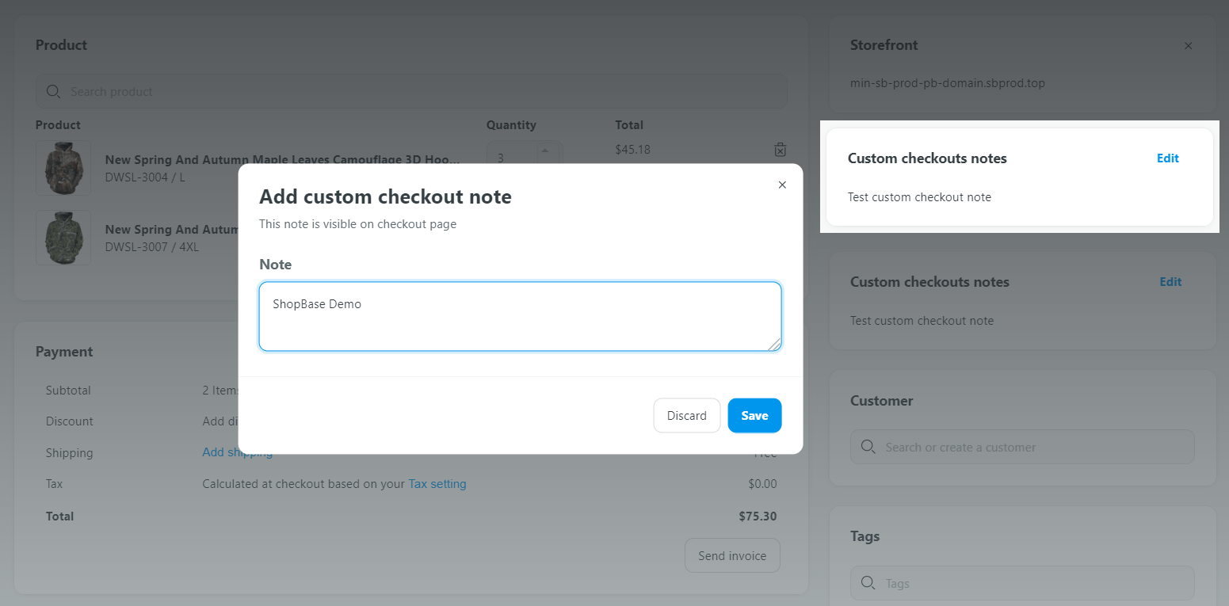Image resolution: width=1229 pixels, height=606 pixels.
Task: Click the magnifier icon in the Customer search
Action: (x=868, y=448)
